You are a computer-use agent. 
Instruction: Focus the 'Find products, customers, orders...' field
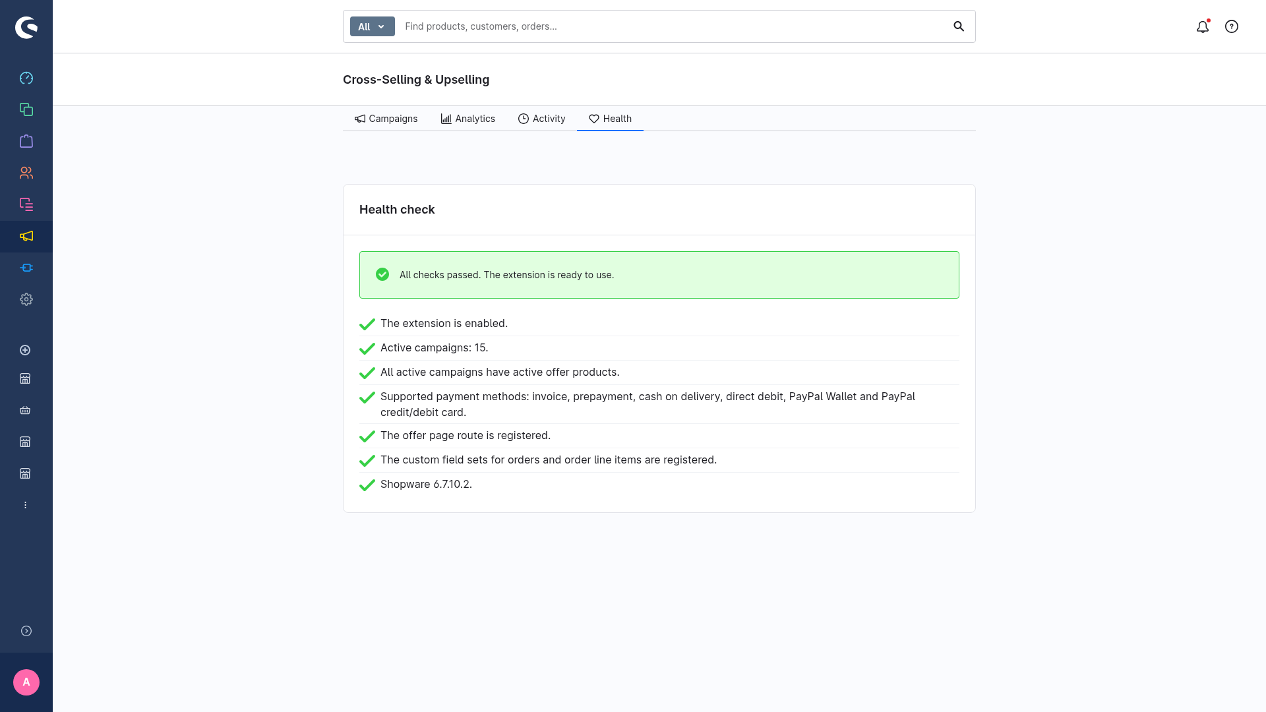tap(673, 26)
